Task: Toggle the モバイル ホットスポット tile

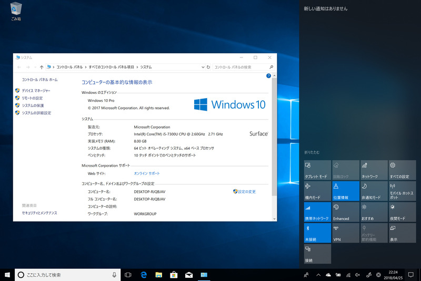Action: pyautogui.click(x=402, y=191)
